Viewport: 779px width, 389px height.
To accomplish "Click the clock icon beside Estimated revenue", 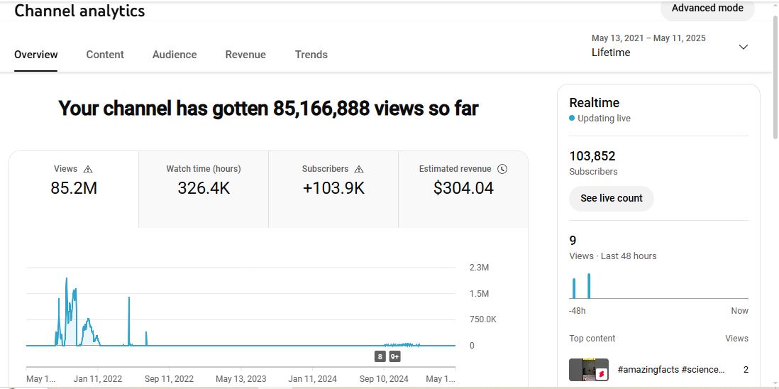I will pyautogui.click(x=502, y=169).
